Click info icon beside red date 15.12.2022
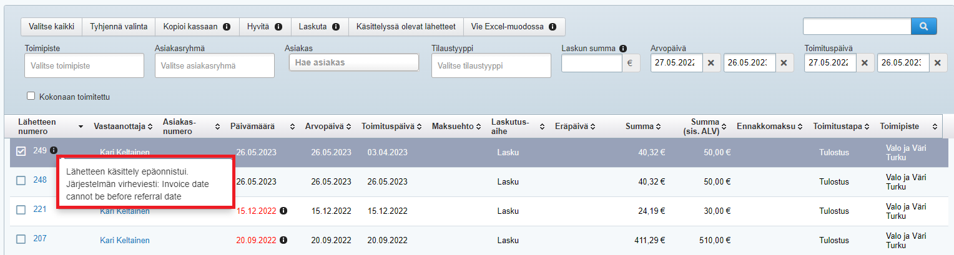This screenshot has height=255, width=954. [283, 211]
